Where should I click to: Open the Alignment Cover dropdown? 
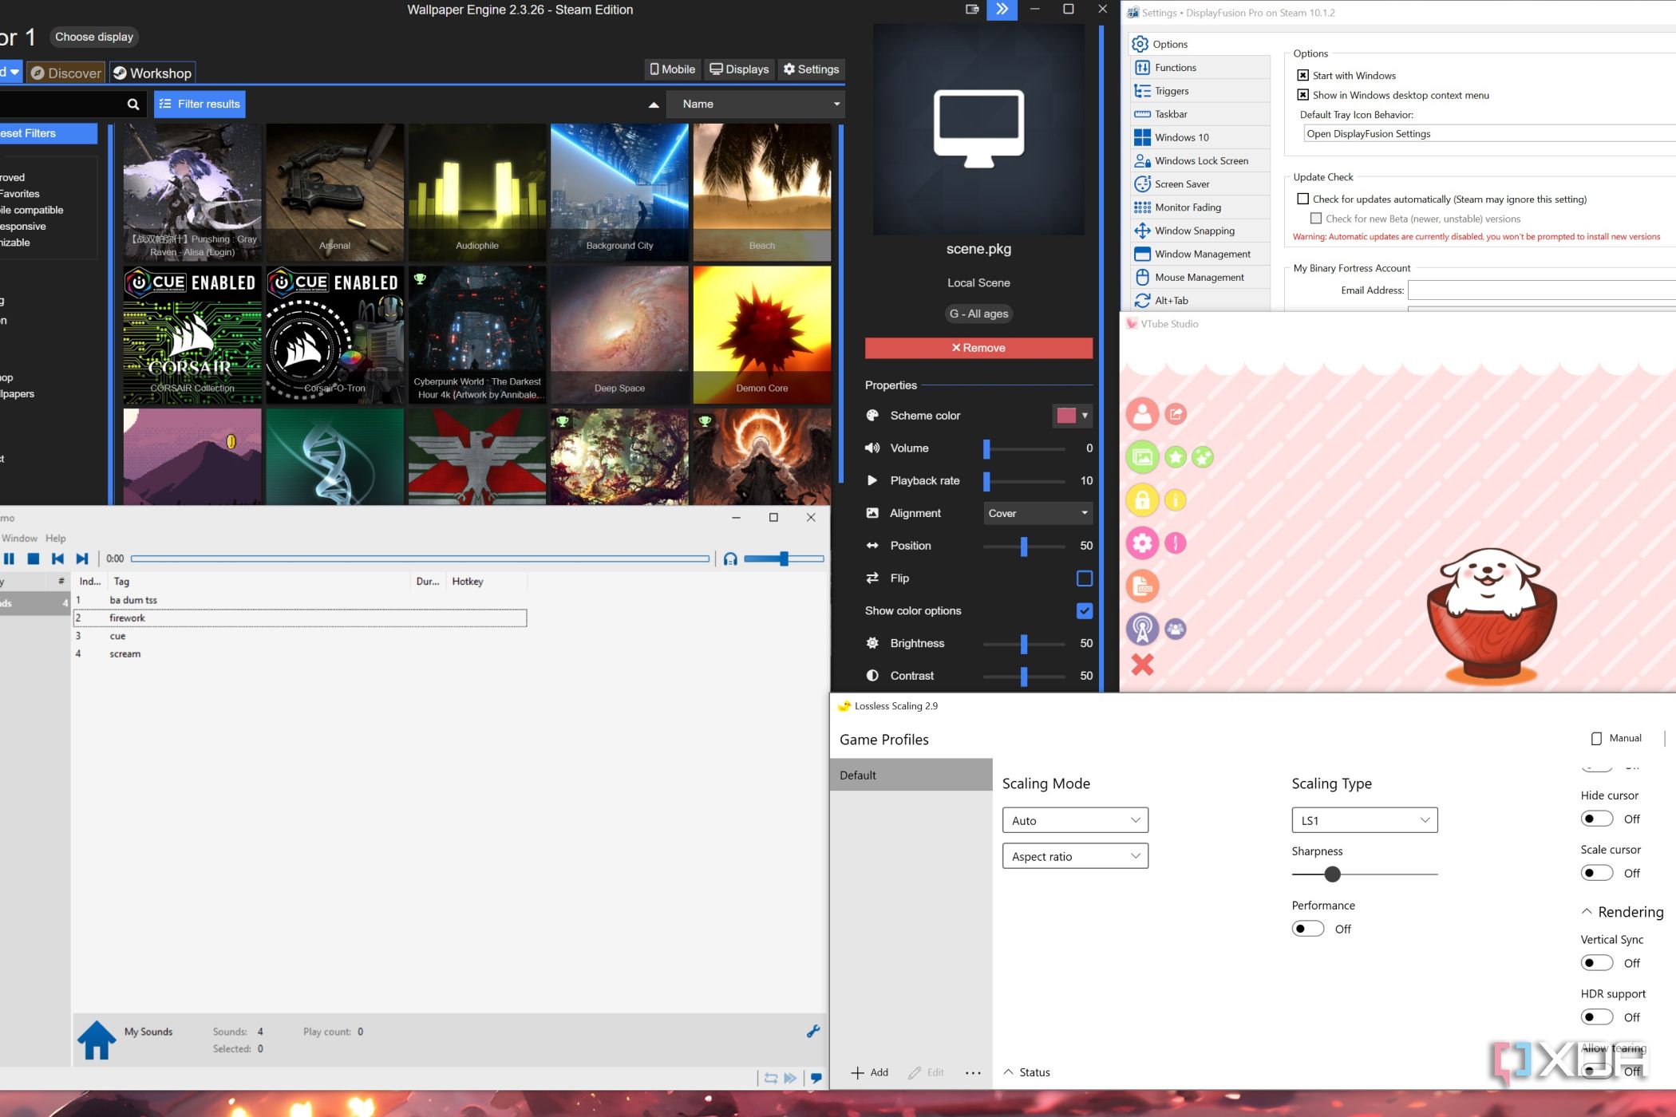(x=1037, y=513)
